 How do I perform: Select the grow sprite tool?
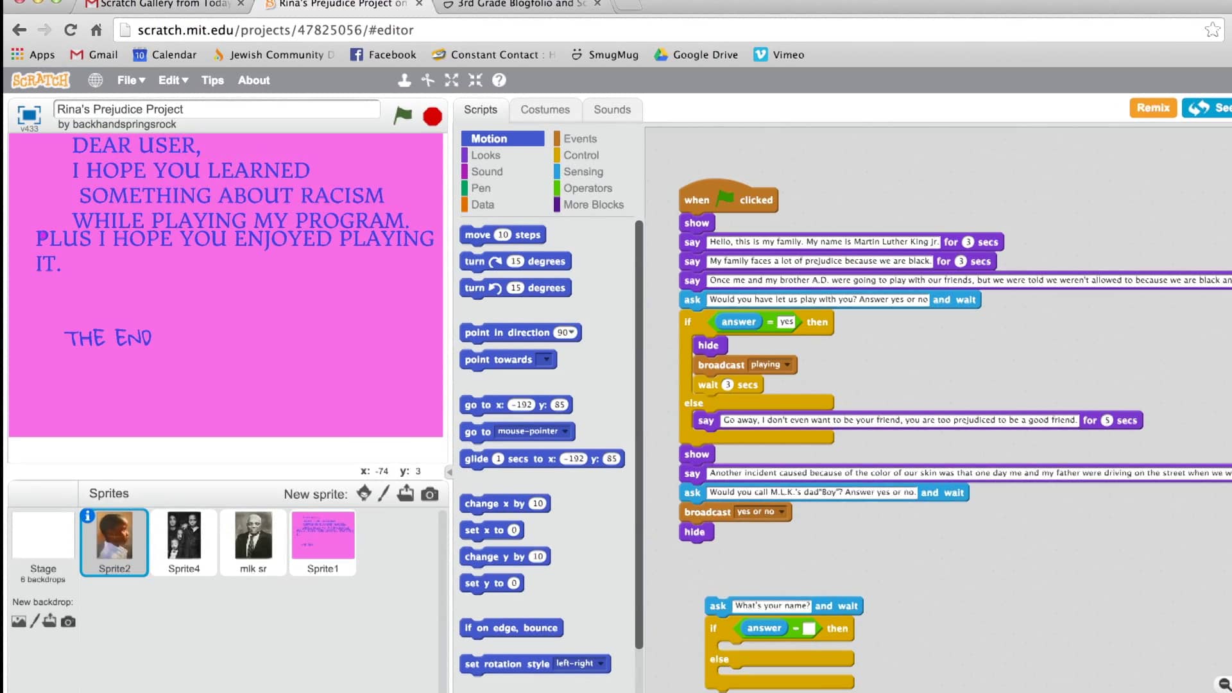[452, 80]
